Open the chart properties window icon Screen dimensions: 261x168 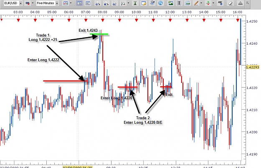[x=144, y=3]
